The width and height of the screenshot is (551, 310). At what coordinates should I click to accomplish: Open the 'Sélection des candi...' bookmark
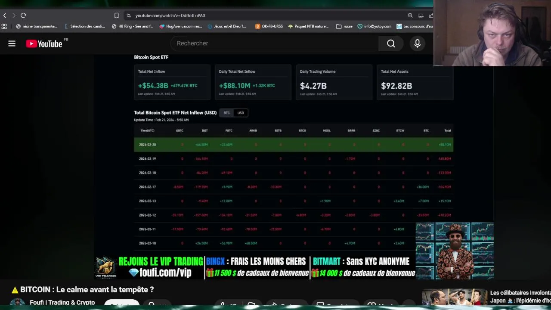coord(84,26)
